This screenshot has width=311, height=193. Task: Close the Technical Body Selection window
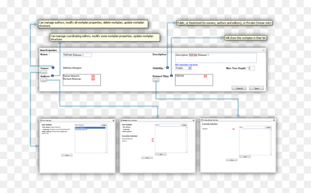click(274, 120)
